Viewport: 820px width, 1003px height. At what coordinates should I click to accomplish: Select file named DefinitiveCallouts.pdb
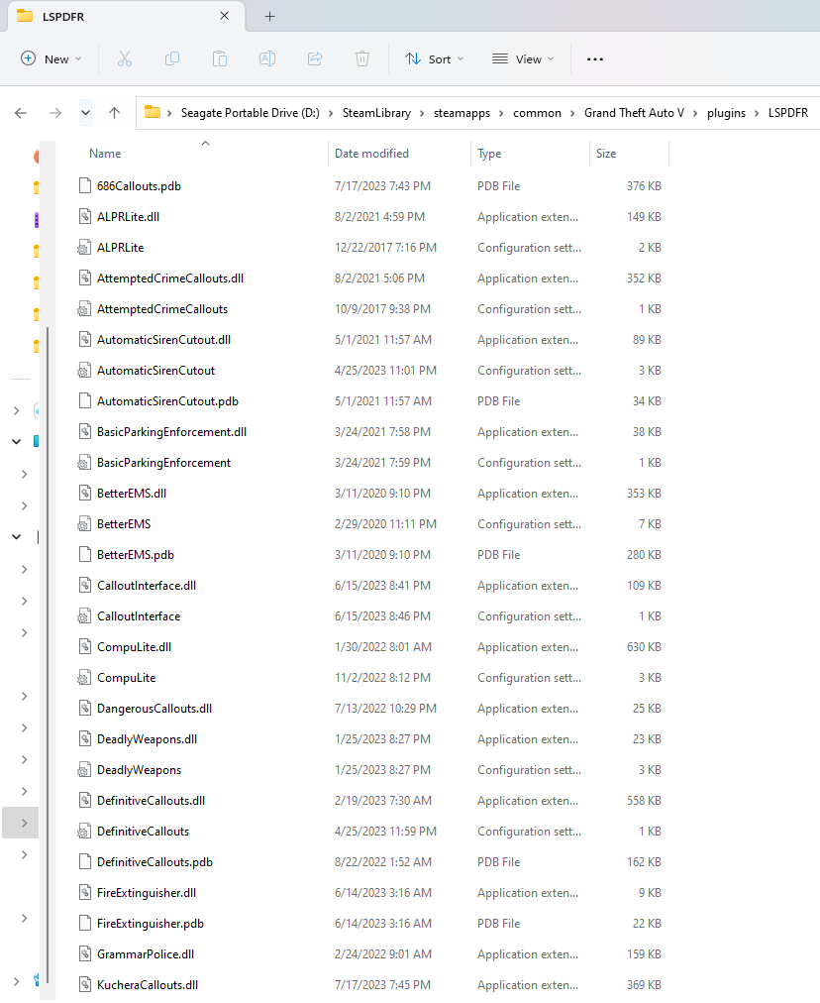point(154,861)
